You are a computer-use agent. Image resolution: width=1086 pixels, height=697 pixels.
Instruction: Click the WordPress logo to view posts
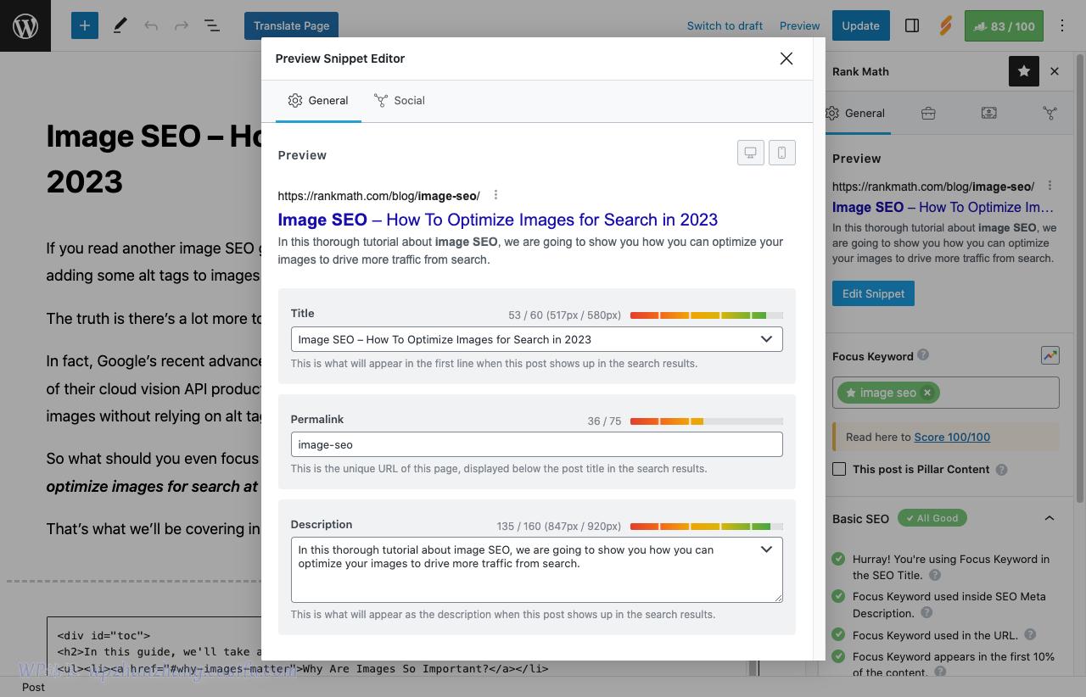point(25,25)
